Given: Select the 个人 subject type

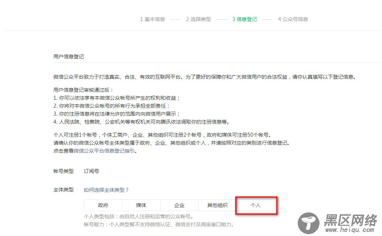Looking at the screenshot, I should coord(256,205).
